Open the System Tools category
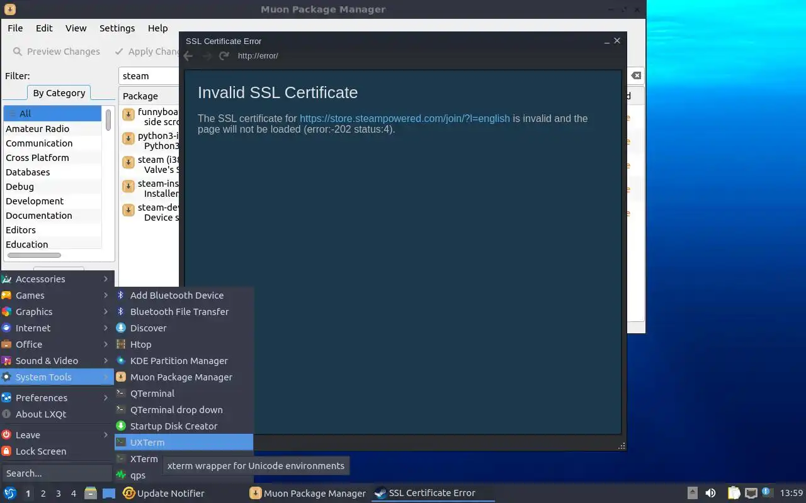This screenshot has height=503, width=806. (57, 377)
